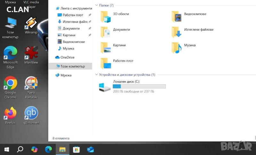
Task: Open taskbar search magnifier
Action: [x=20, y=149]
